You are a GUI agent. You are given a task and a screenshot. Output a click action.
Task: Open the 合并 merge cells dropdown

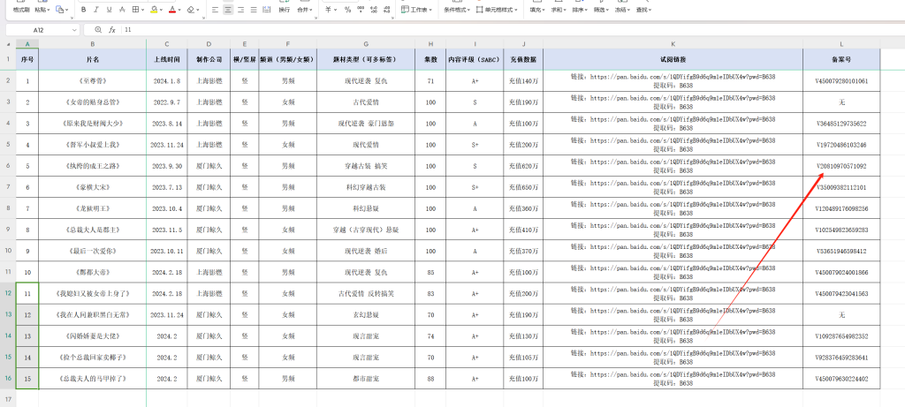(306, 10)
